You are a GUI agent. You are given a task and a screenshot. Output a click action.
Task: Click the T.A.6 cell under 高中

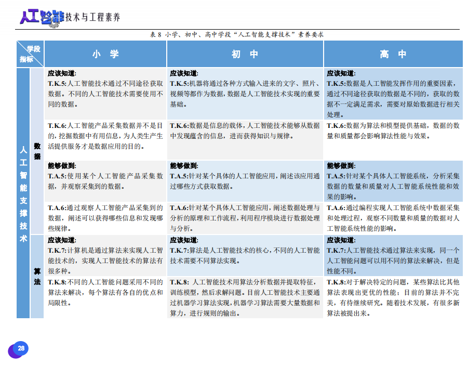point(393,217)
